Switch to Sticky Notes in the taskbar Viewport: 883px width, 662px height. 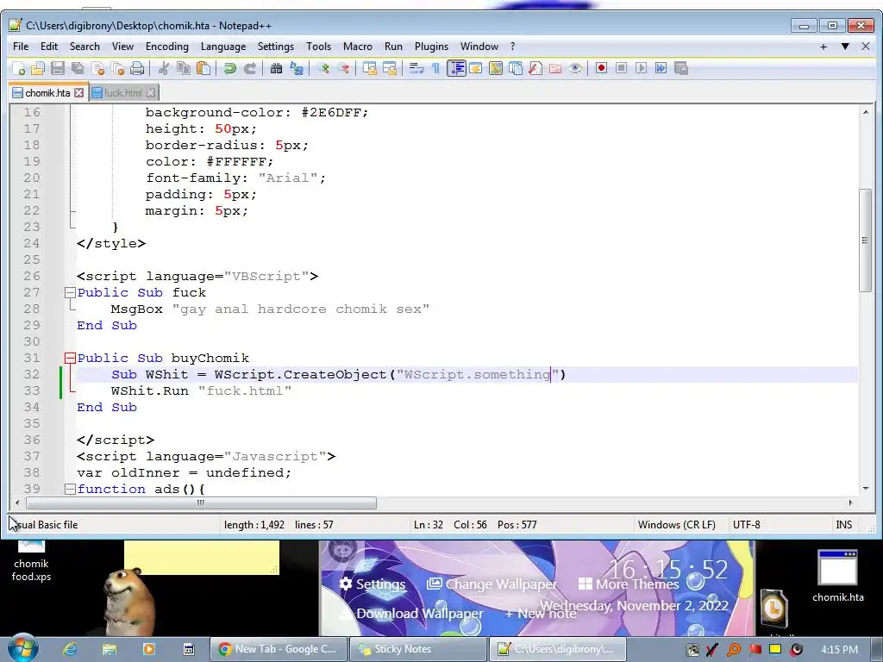point(418,649)
